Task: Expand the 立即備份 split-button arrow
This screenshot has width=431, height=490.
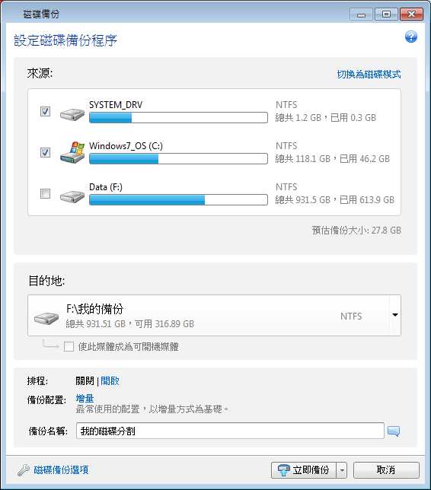Action: click(x=342, y=470)
